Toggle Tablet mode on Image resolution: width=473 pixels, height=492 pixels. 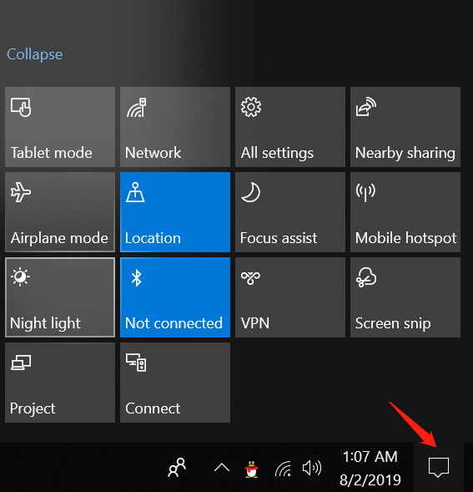click(60, 127)
